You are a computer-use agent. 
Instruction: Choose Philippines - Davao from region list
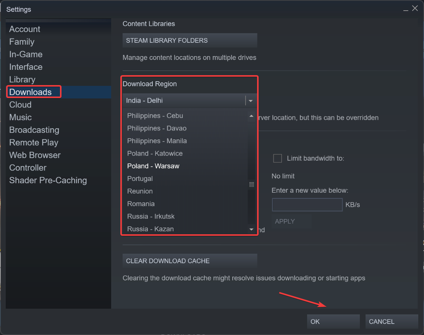coord(185,128)
